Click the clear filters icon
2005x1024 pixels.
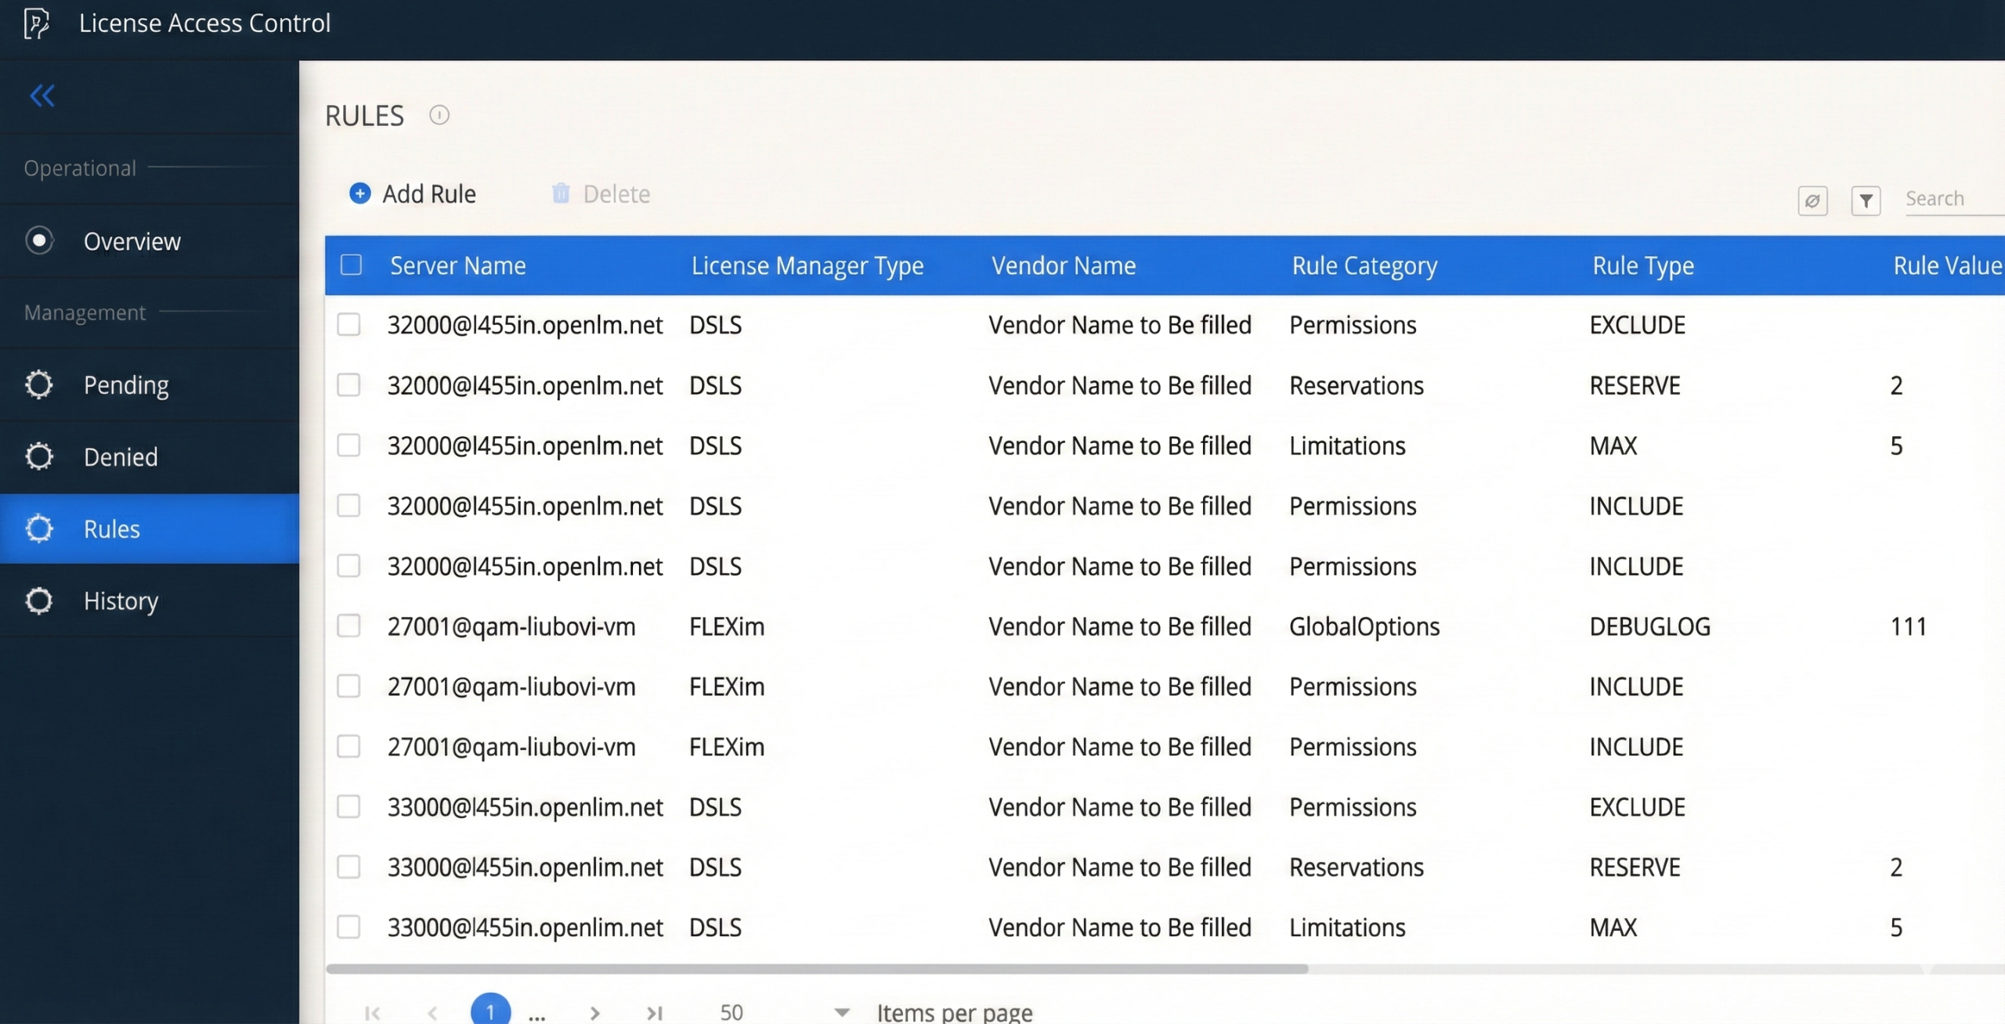(x=1812, y=200)
